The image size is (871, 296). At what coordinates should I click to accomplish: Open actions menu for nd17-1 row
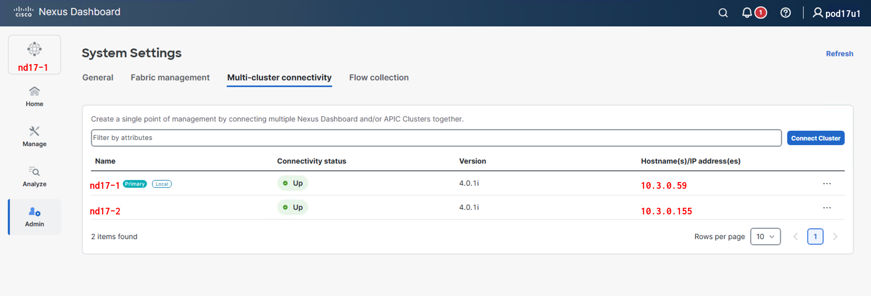coord(826,184)
